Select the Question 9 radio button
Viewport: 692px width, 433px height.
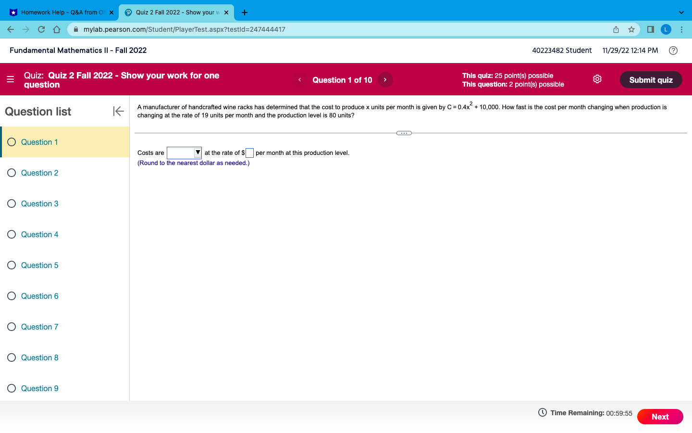tap(11, 388)
